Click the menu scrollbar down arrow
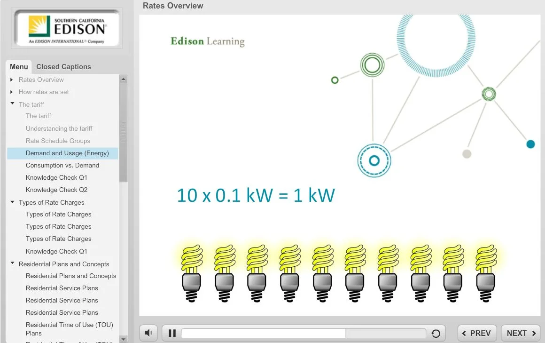 pos(124,338)
